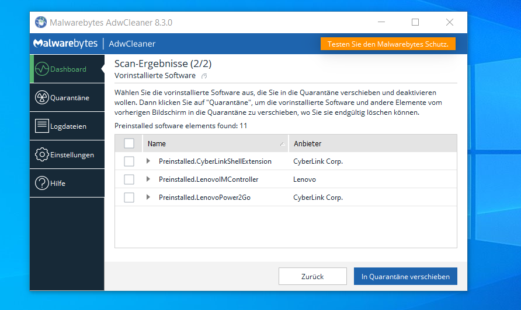
Task: Maximize the AdwCleaner window
Action: point(415,22)
